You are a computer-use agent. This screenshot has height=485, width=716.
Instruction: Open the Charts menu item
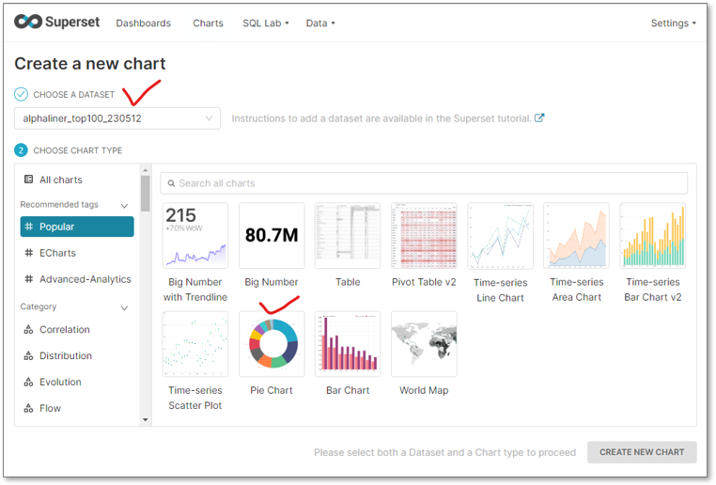tap(208, 23)
